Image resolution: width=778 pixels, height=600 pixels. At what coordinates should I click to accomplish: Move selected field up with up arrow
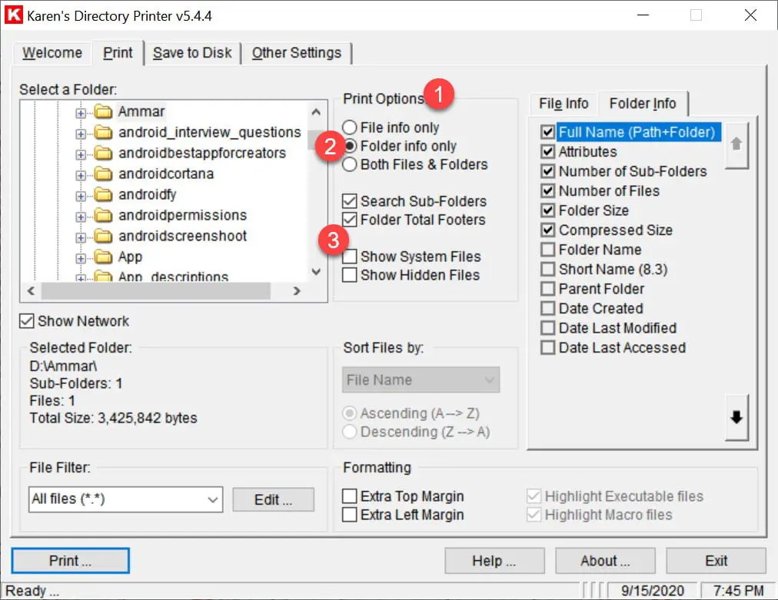[x=736, y=144]
